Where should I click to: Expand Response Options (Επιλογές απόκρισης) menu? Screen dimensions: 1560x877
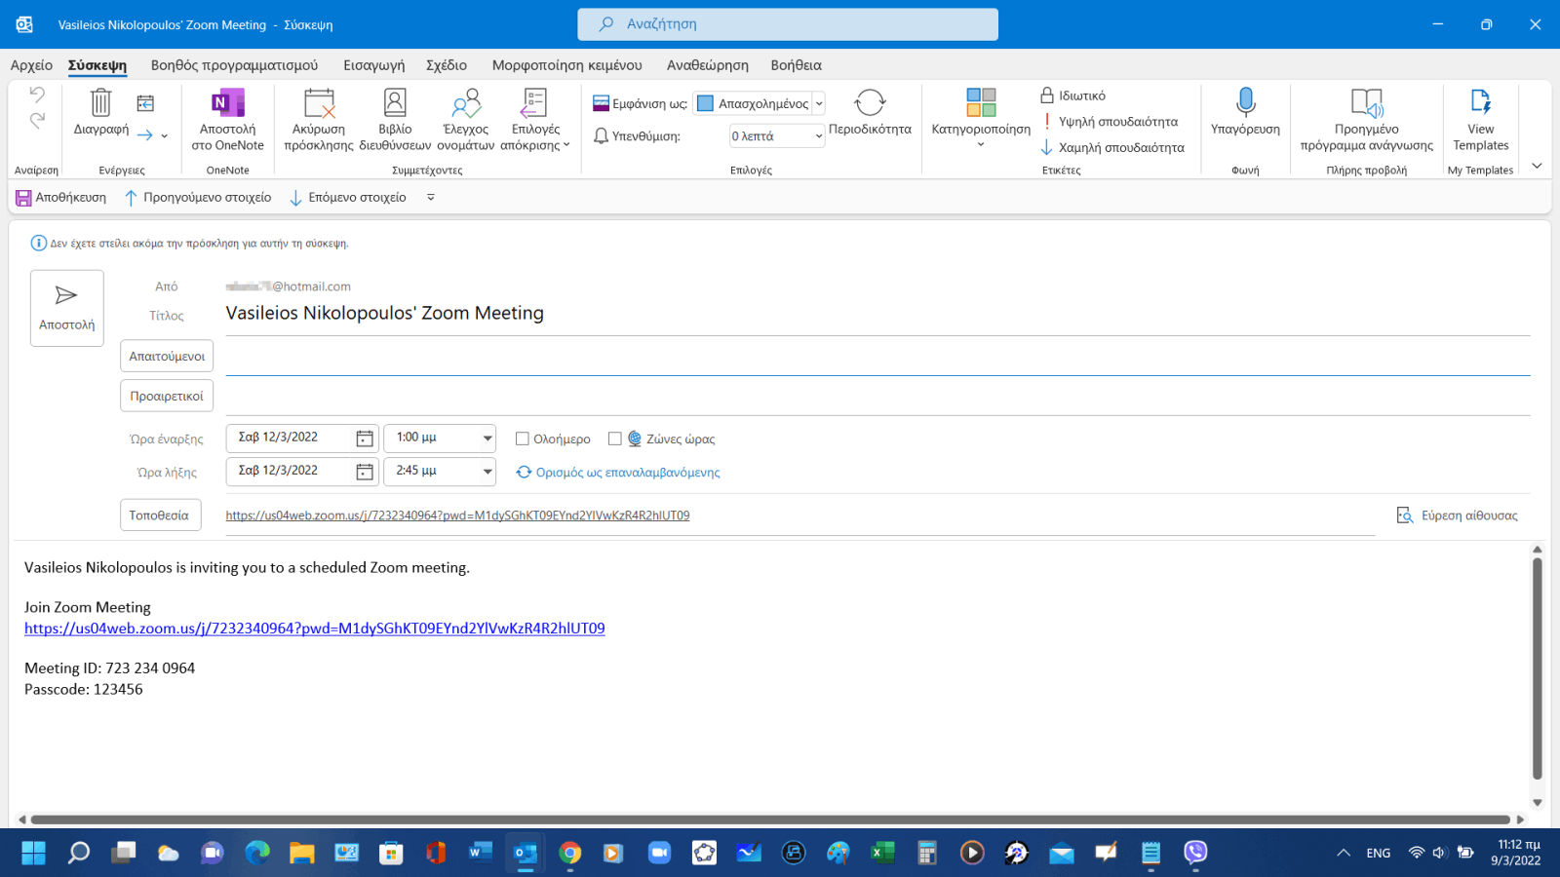tap(535, 119)
